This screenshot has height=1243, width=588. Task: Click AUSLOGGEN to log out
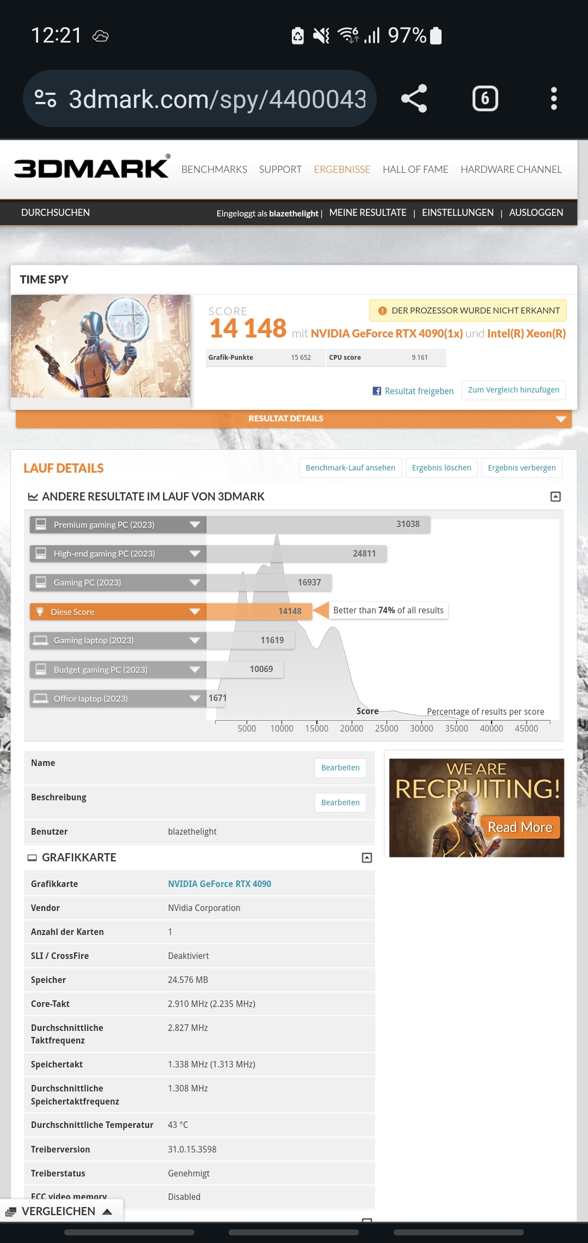click(x=536, y=213)
